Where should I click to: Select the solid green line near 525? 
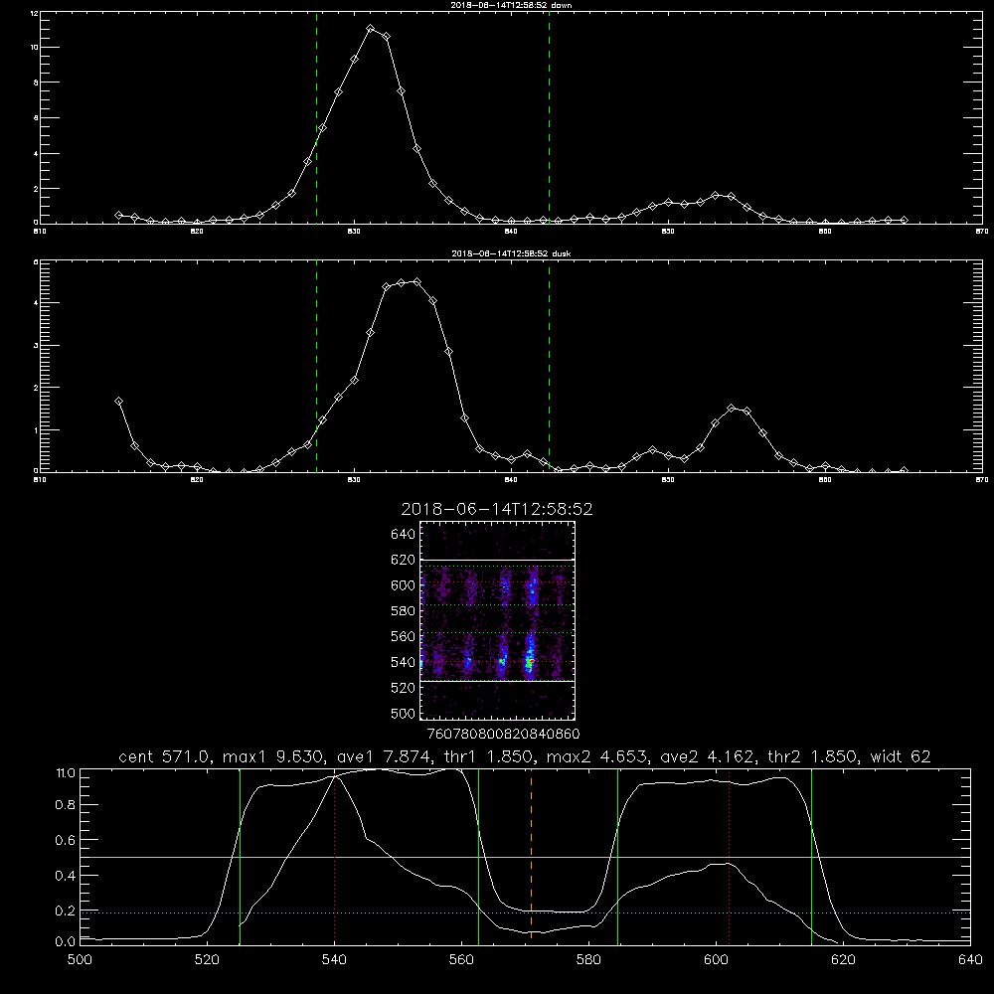[x=240, y=857]
